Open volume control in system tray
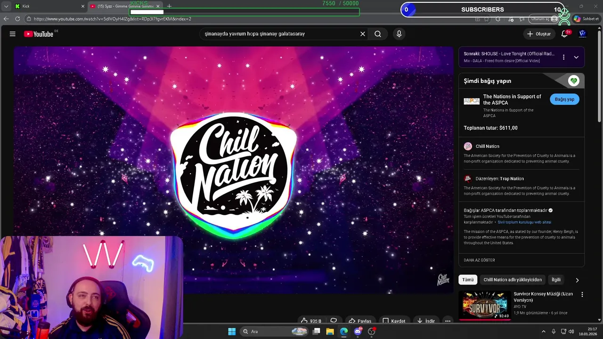 coord(571,331)
